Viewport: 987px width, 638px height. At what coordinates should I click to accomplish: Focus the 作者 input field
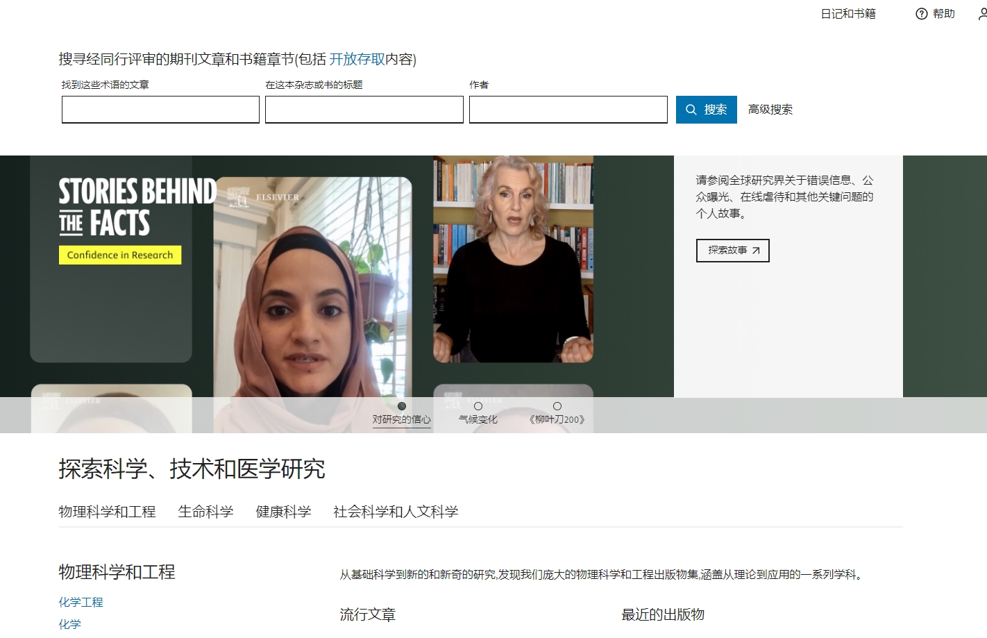[x=568, y=110]
